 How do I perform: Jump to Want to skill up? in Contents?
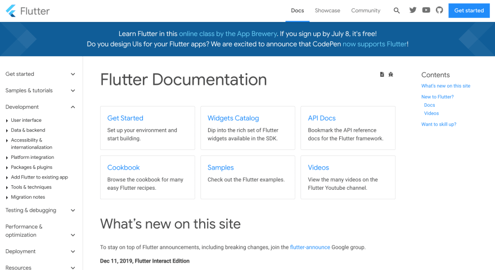click(439, 124)
